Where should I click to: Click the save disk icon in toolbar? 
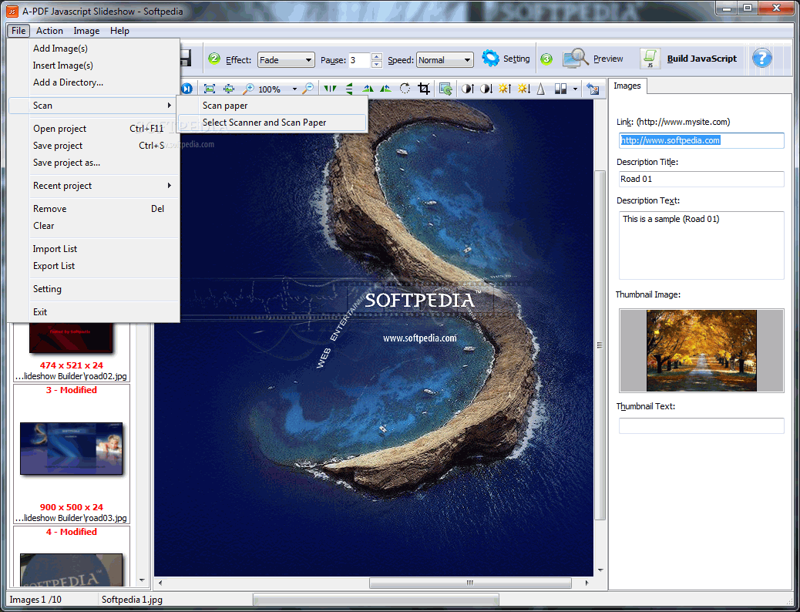click(x=185, y=58)
